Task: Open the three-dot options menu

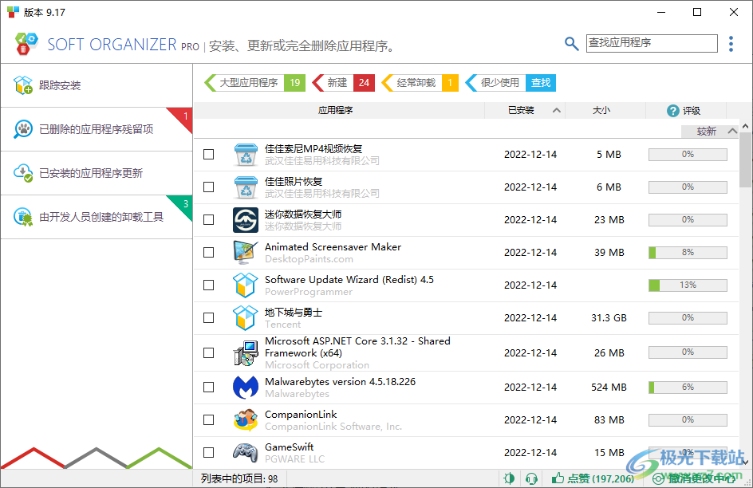Action: (x=731, y=44)
